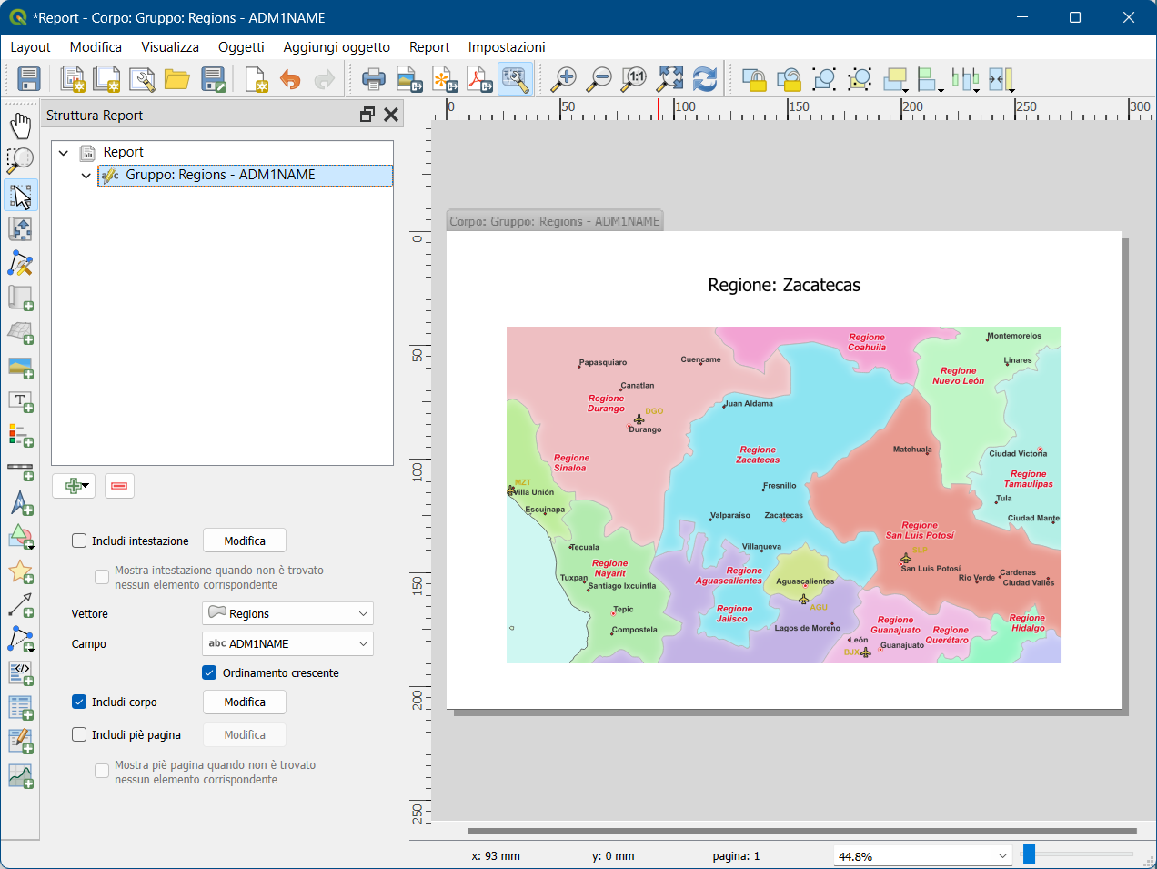Export report as PDF
Image resolution: width=1157 pixels, height=869 pixels.
tap(479, 79)
